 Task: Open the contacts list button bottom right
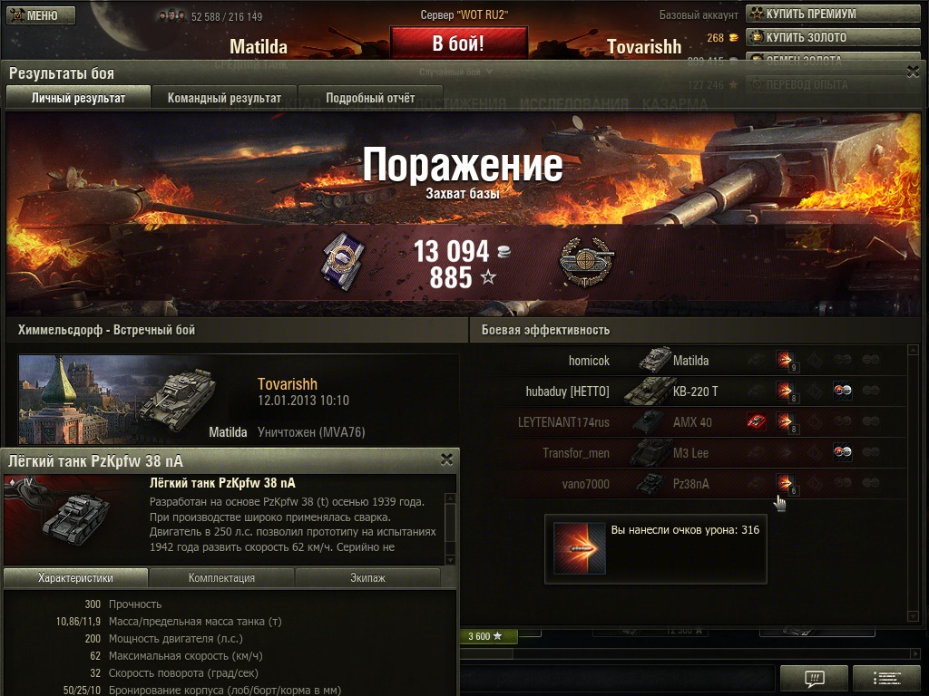[x=886, y=678]
